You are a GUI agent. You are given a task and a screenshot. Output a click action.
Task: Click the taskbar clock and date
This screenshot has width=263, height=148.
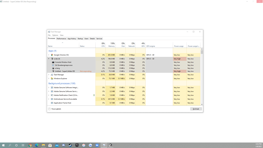tap(258, 145)
